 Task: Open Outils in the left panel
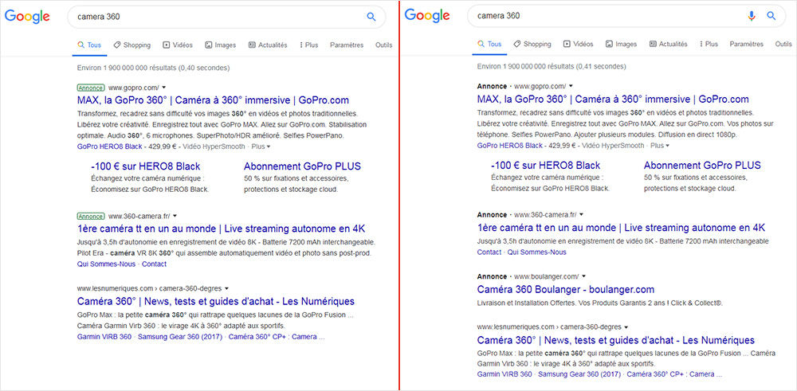pyautogui.click(x=384, y=45)
